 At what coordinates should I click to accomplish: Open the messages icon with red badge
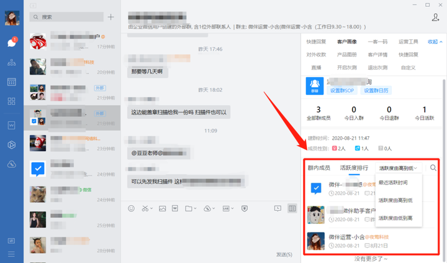(12, 42)
